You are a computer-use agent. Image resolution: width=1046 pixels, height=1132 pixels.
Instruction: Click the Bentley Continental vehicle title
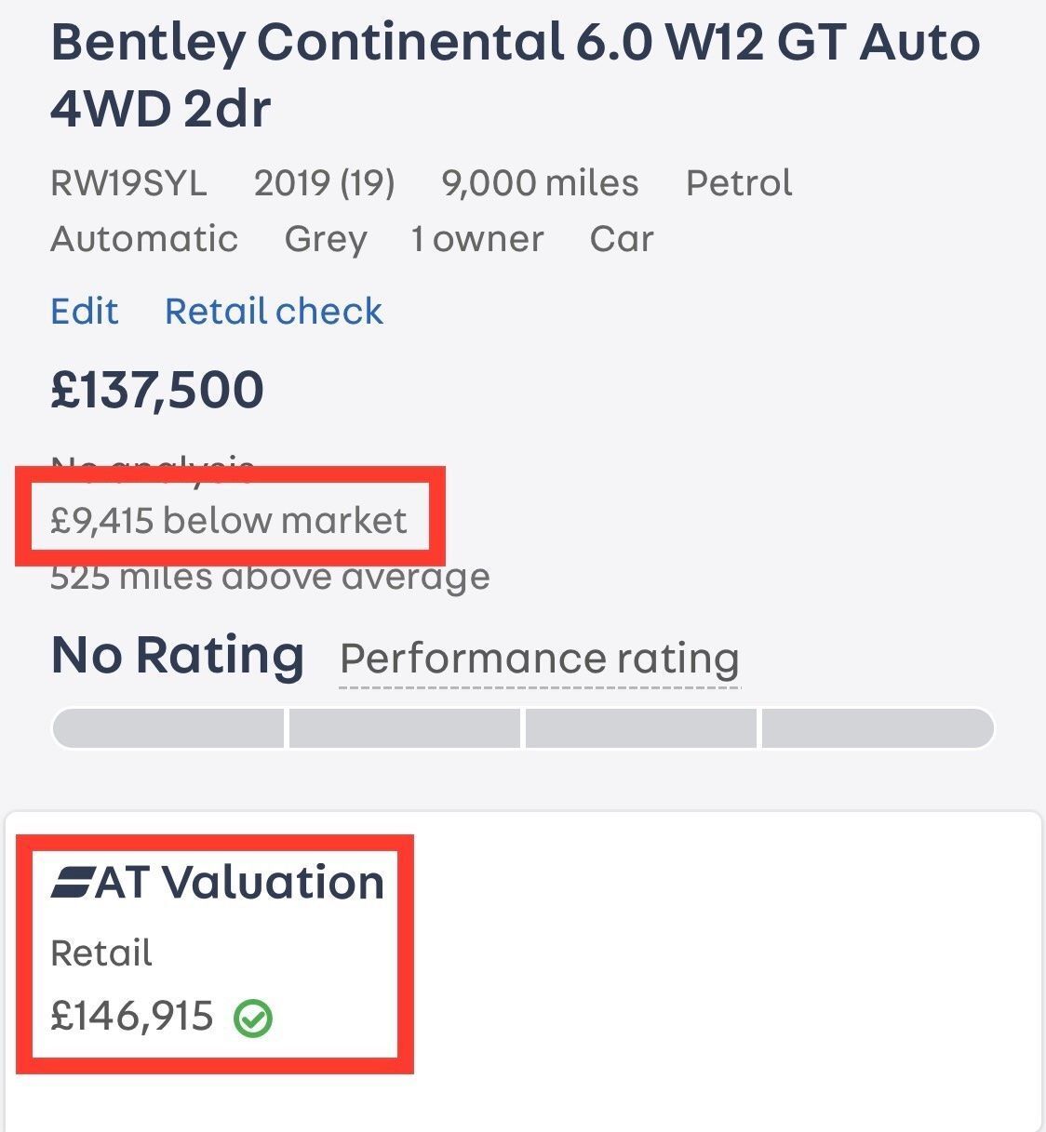tap(516, 75)
